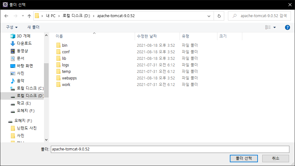Select 사진 folder under 오혜지 (F:)
Screen dimensions: 295x166
tap(21, 135)
